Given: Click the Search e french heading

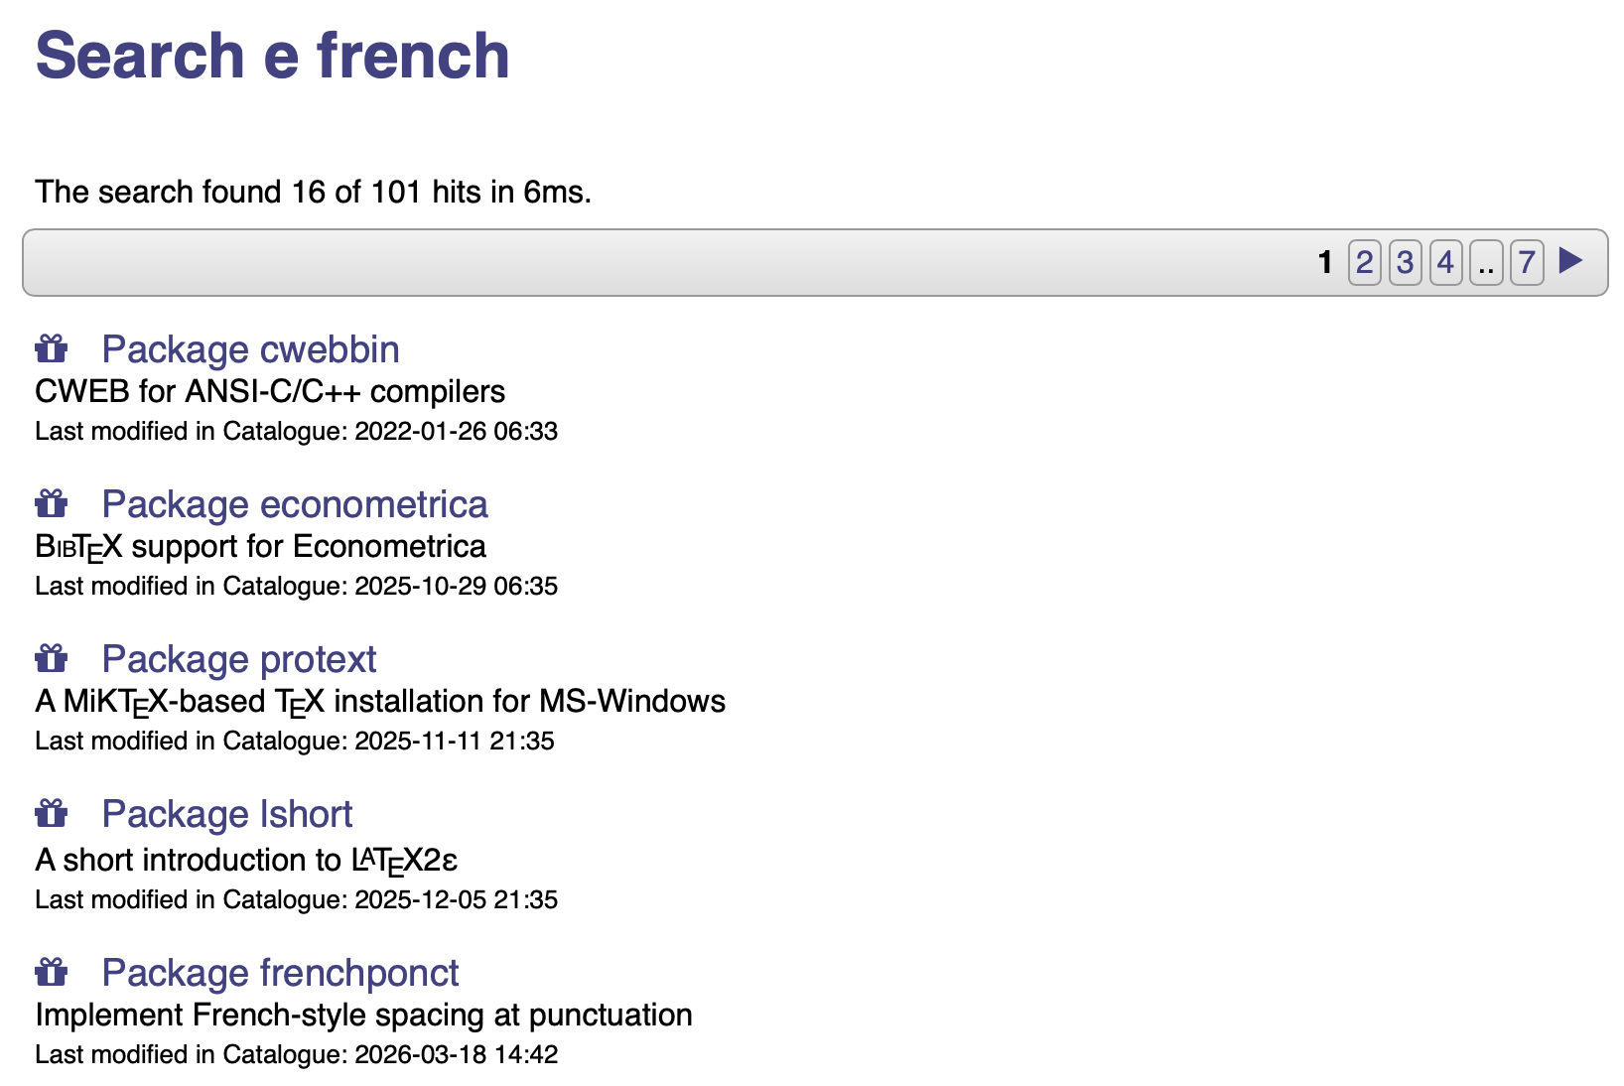Looking at the screenshot, I should (272, 56).
